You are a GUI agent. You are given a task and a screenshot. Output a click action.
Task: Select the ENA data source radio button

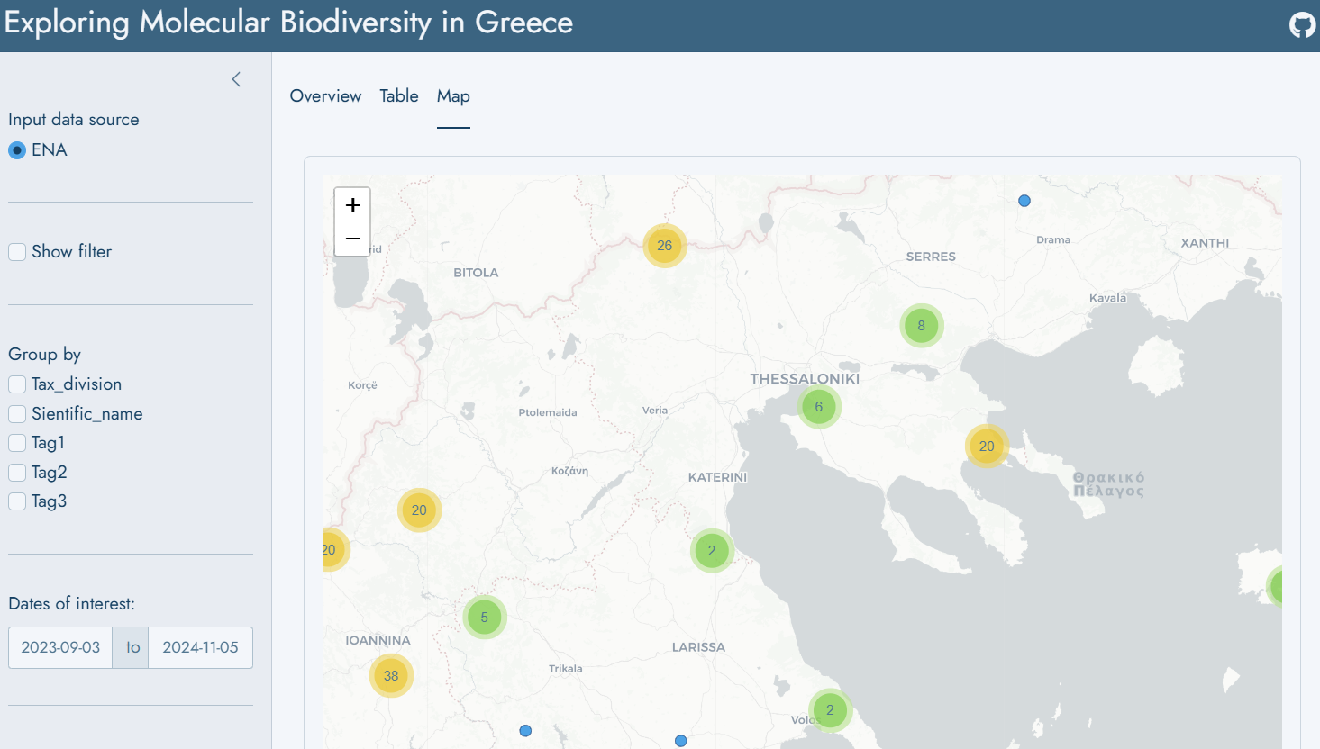[x=17, y=150]
